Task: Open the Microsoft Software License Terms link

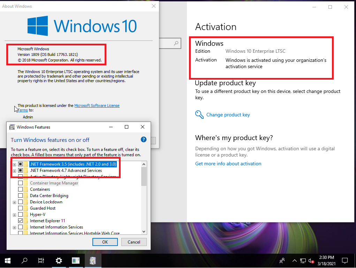Action: 97,106
